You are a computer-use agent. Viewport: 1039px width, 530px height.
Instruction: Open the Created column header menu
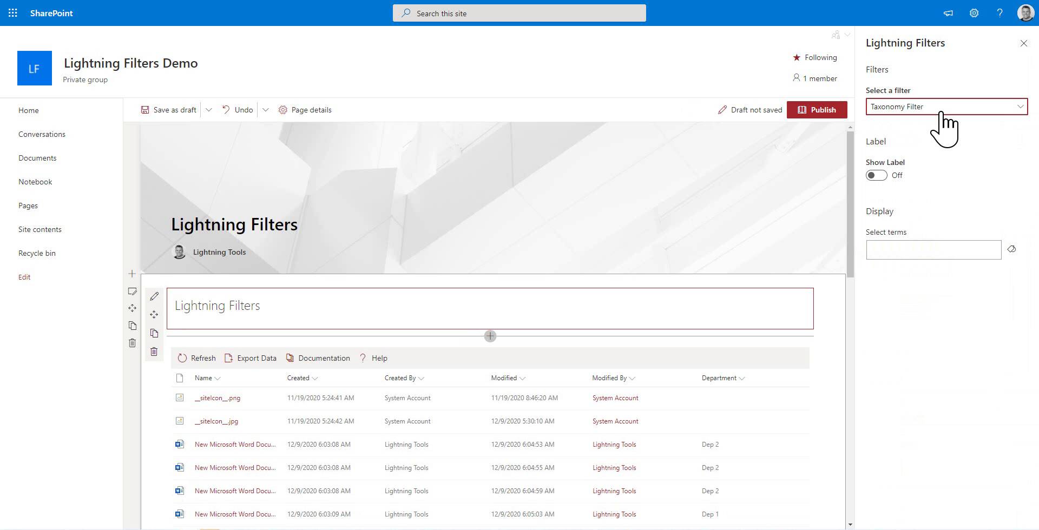[x=302, y=378]
